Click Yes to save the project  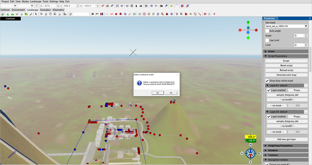[158, 93]
